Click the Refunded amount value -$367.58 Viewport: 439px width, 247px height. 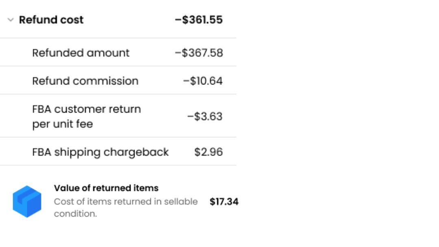coord(199,53)
